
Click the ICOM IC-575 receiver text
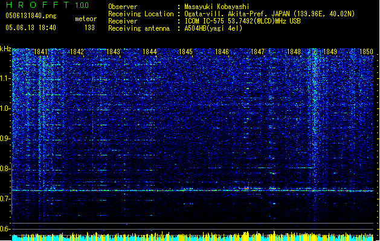tap(242, 21)
